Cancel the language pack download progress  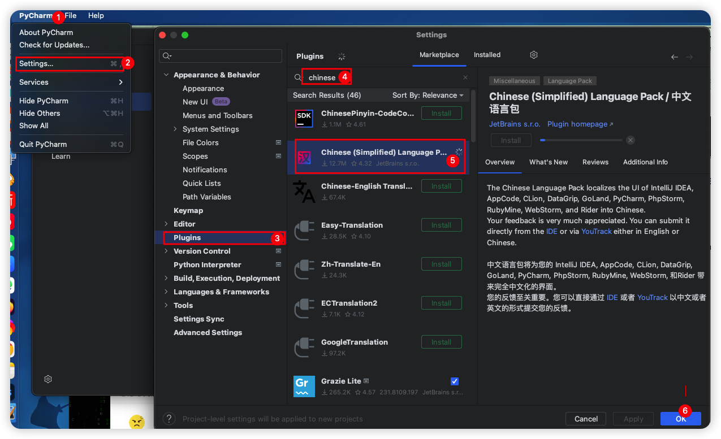pyautogui.click(x=631, y=140)
